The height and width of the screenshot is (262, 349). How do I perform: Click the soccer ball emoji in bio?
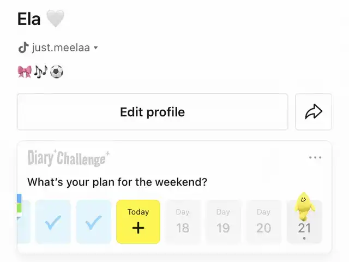[x=57, y=72]
